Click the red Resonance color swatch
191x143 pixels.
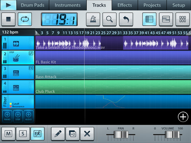tap(11, 106)
